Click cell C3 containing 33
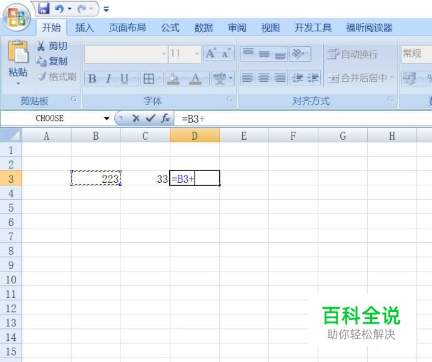432x362 pixels. (145, 179)
